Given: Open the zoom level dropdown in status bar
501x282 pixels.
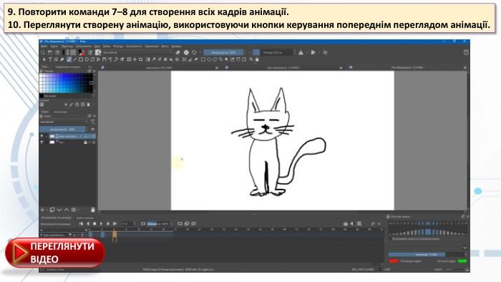Looking at the screenshot, I should point(438,270).
